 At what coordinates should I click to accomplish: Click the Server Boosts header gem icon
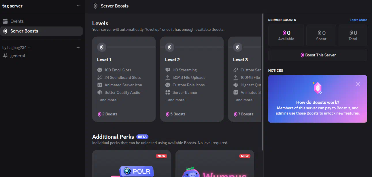(x=96, y=6)
